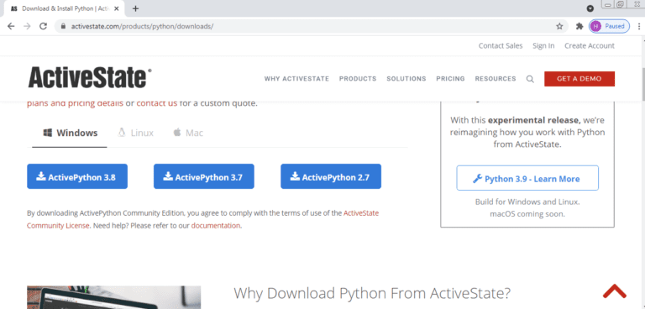
Task: Click the macOS coming soon text
Action: tap(527, 214)
